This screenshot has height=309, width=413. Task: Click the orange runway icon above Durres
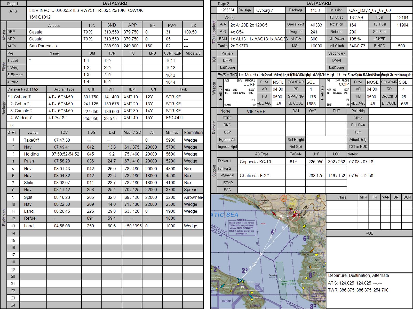click(x=312, y=251)
